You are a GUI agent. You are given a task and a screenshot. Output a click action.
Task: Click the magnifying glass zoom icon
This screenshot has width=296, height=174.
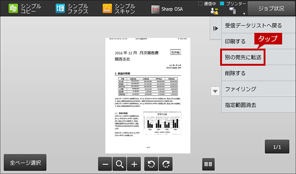pos(119,164)
